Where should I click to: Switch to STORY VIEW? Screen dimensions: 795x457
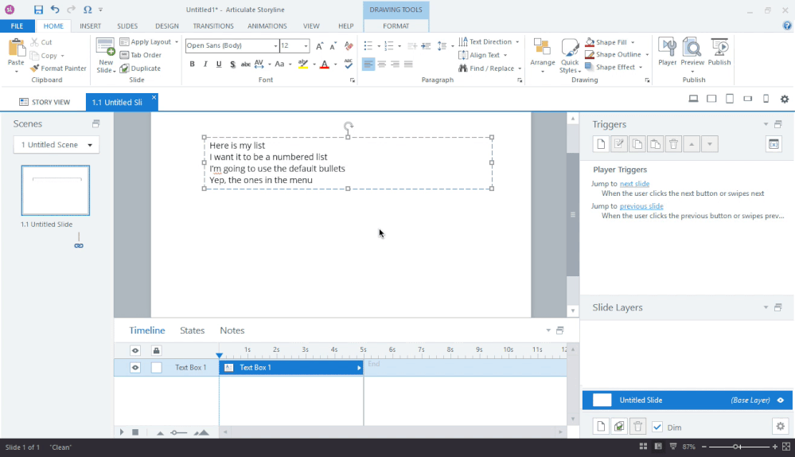(45, 102)
